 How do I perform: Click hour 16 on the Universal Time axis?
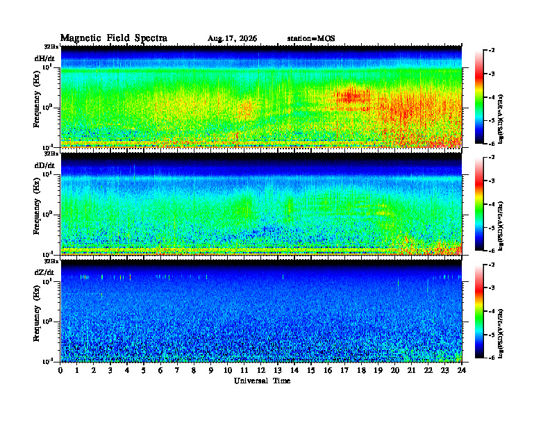tap(328, 370)
